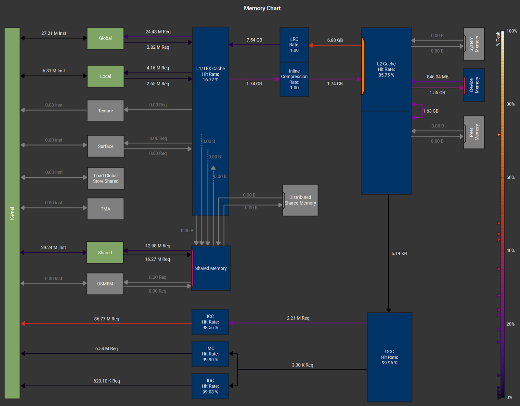
Task: Select the Distributed Shared Memory block
Action: pyautogui.click(x=300, y=200)
